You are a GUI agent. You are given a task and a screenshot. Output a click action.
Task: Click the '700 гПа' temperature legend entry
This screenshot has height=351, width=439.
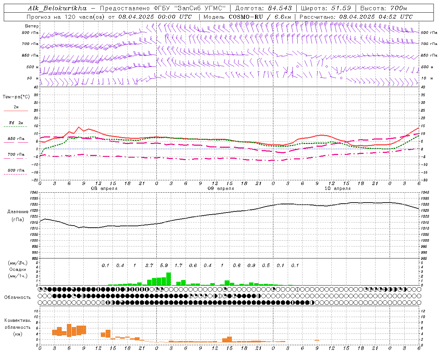16,154
